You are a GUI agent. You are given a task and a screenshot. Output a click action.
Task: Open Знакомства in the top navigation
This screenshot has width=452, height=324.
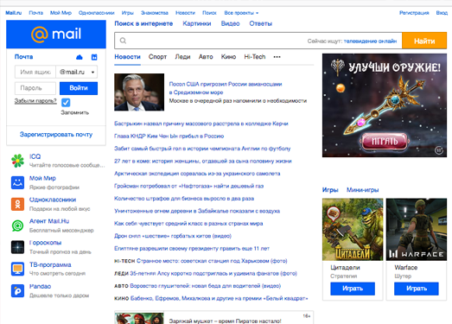pos(155,13)
